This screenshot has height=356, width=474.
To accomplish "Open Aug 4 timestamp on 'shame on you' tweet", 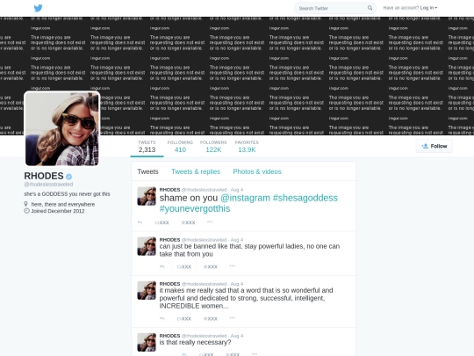I will tap(237, 190).
